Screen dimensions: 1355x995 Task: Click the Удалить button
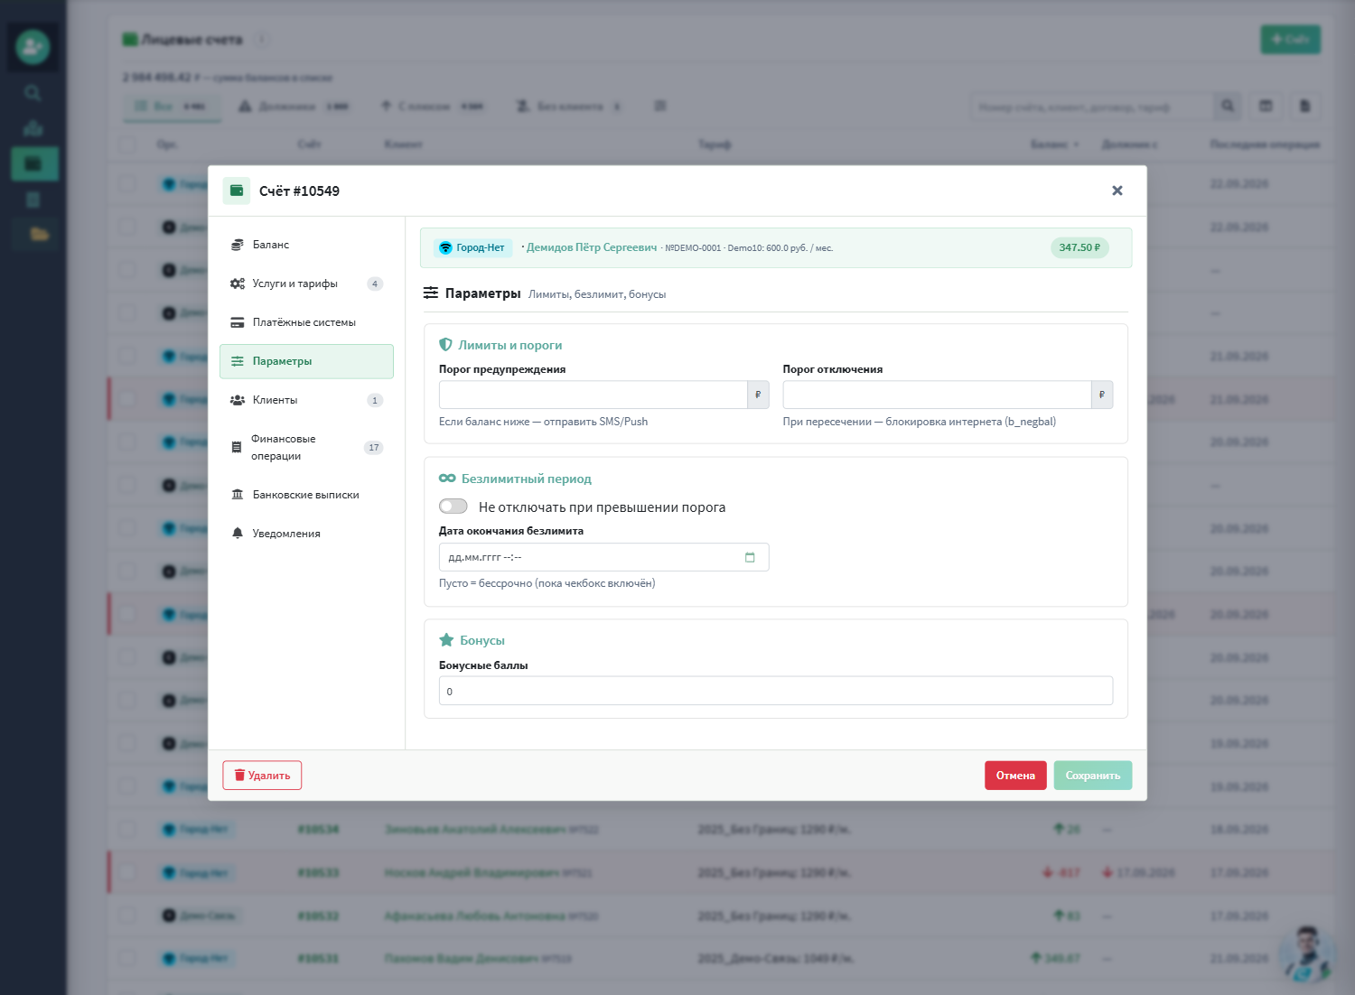click(x=262, y=776)
